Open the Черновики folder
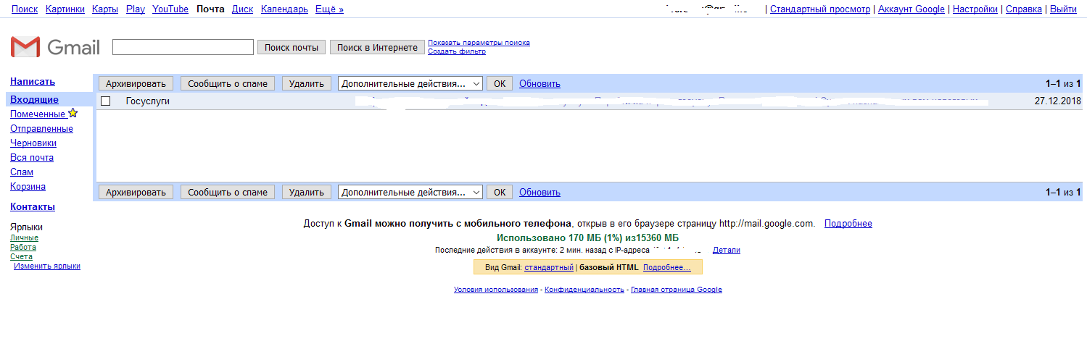Viewport: 1087px width, 349px height. (33, 143)
